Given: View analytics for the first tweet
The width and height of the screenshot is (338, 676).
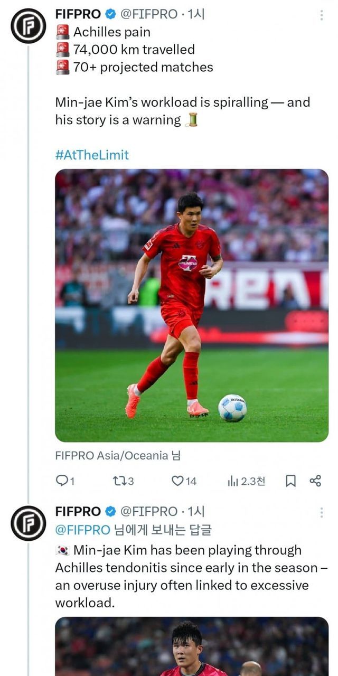Looking at the screenshot, I should pos(232,481).
